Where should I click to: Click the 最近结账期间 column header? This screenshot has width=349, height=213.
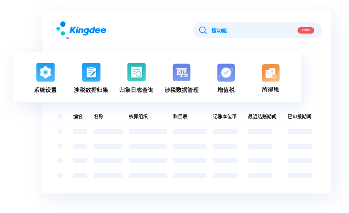click(x=262, y=117)
